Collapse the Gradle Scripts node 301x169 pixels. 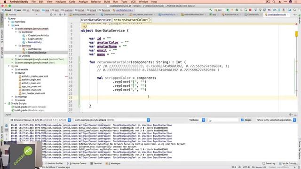5,103
